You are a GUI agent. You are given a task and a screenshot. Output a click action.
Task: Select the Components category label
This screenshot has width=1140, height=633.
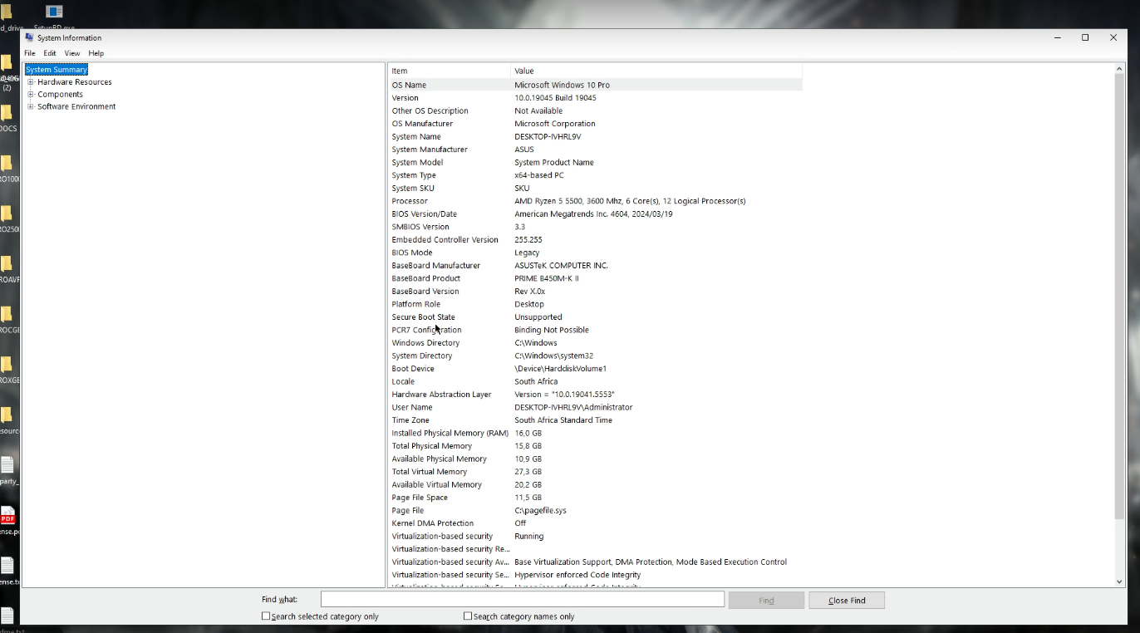click(61, 95)
